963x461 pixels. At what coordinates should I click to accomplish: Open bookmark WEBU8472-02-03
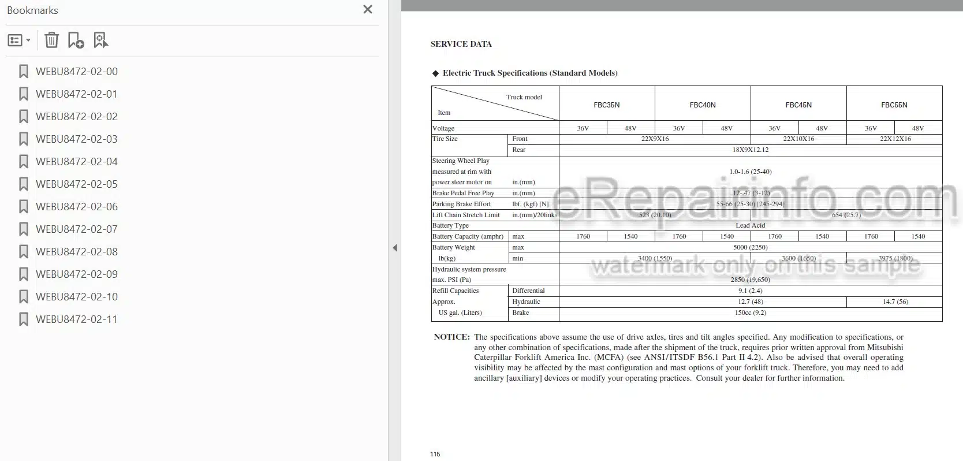(x=77, y=139)
